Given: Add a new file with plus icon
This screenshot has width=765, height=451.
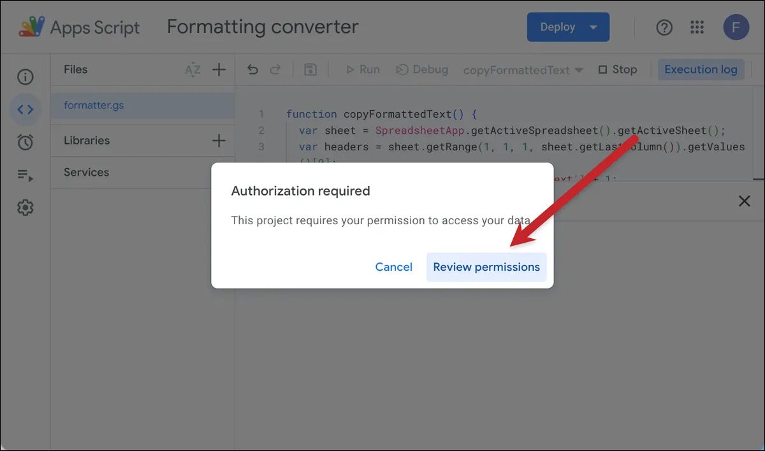Looking at the screenshot, I should pyautogui.click(x=219, y=70).
